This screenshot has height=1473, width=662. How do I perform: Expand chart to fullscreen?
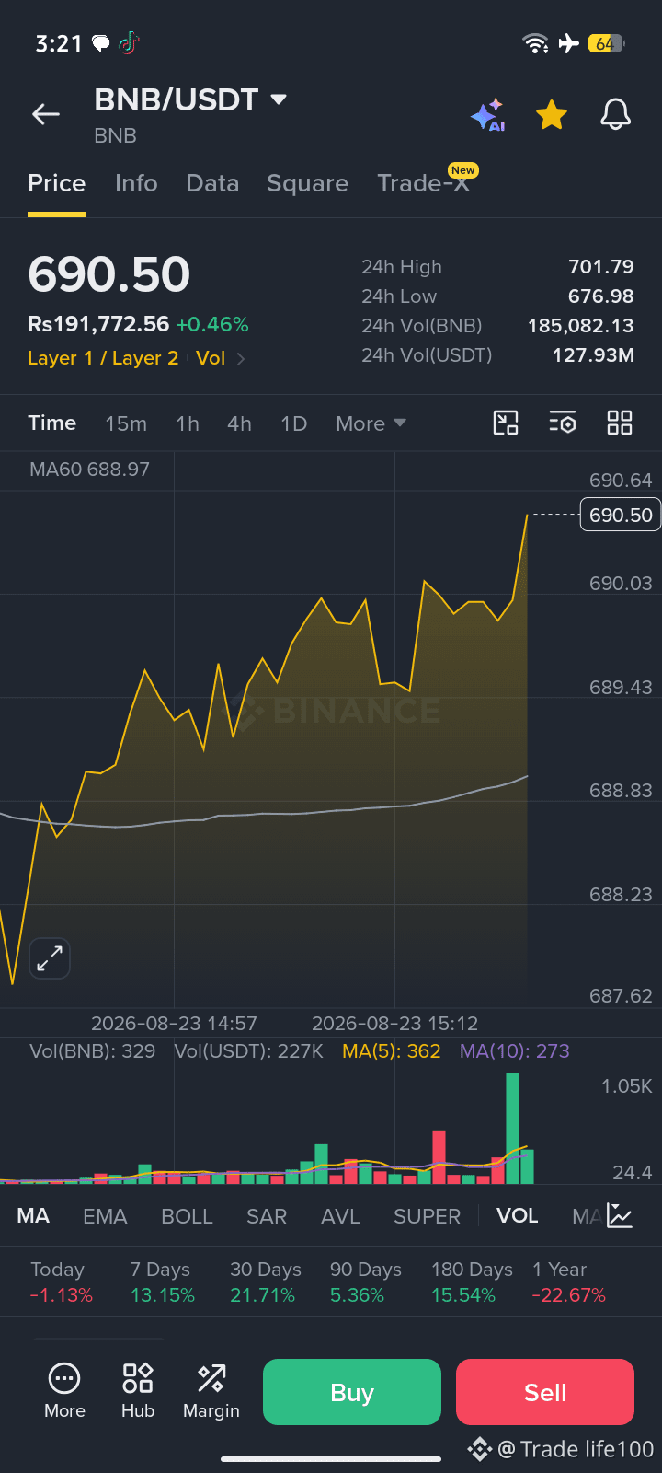pyautogui.click(x=50, y=958)
